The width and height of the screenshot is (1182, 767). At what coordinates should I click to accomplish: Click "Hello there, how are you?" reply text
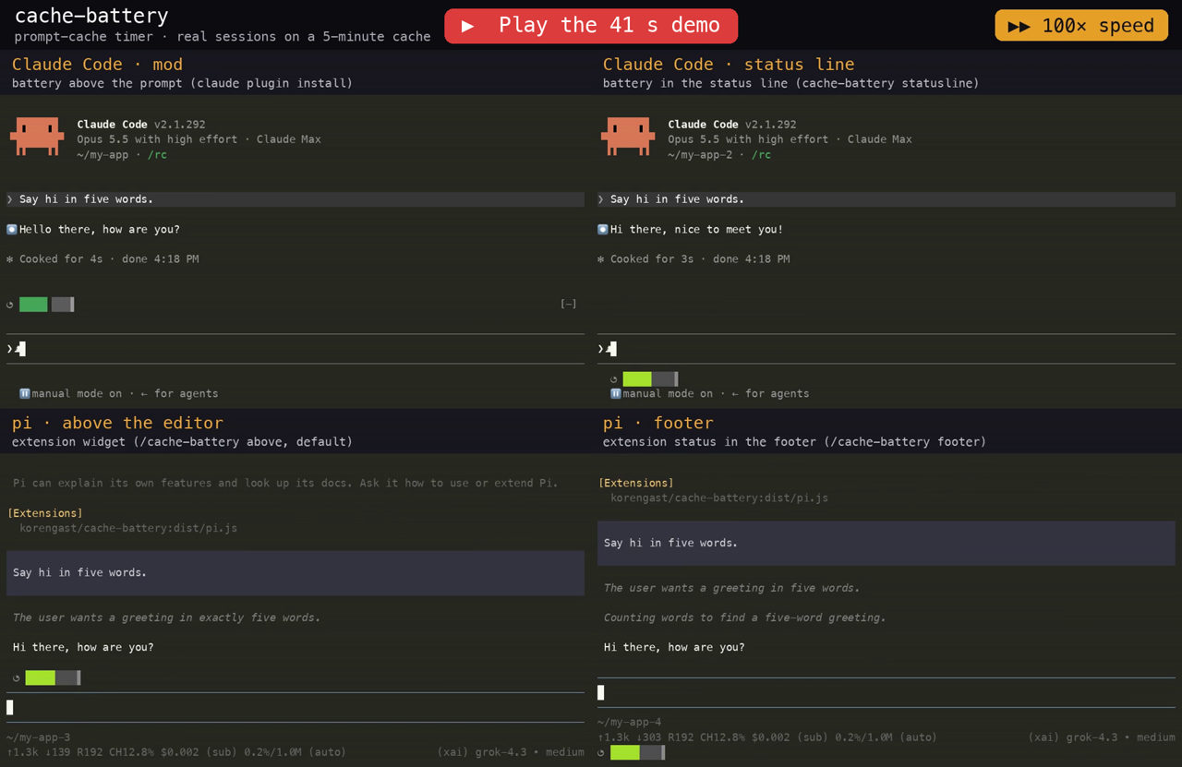point(100,230)
